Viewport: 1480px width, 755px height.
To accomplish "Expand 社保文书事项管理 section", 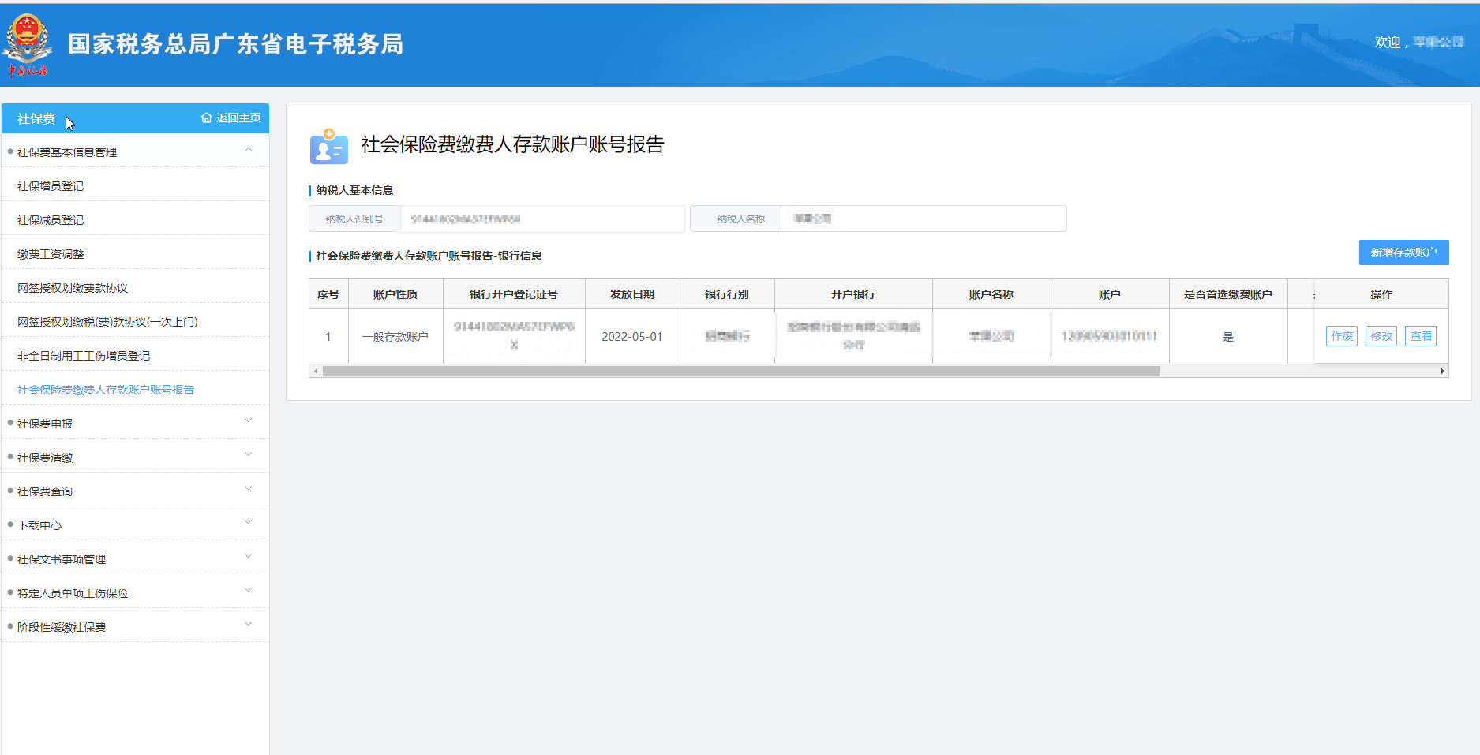I will [249, 558].
